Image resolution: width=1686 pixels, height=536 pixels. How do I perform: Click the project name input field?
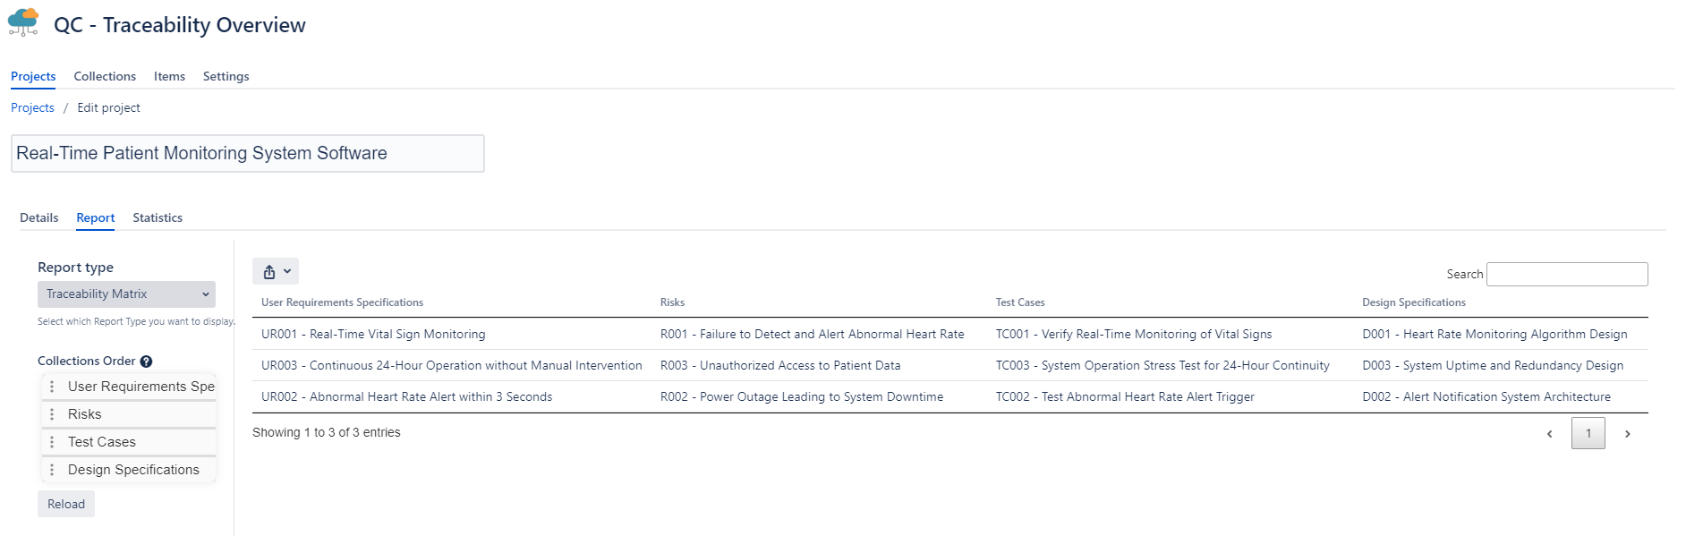tap(248, 153)
